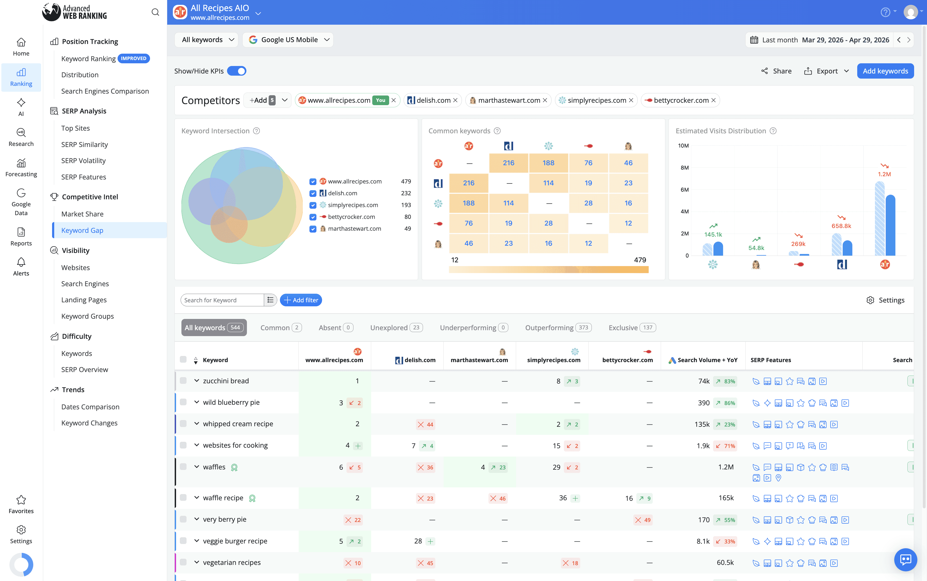Switch to the Exclusive tab
This screenshot has width=927, height=581.
(632, 328)
